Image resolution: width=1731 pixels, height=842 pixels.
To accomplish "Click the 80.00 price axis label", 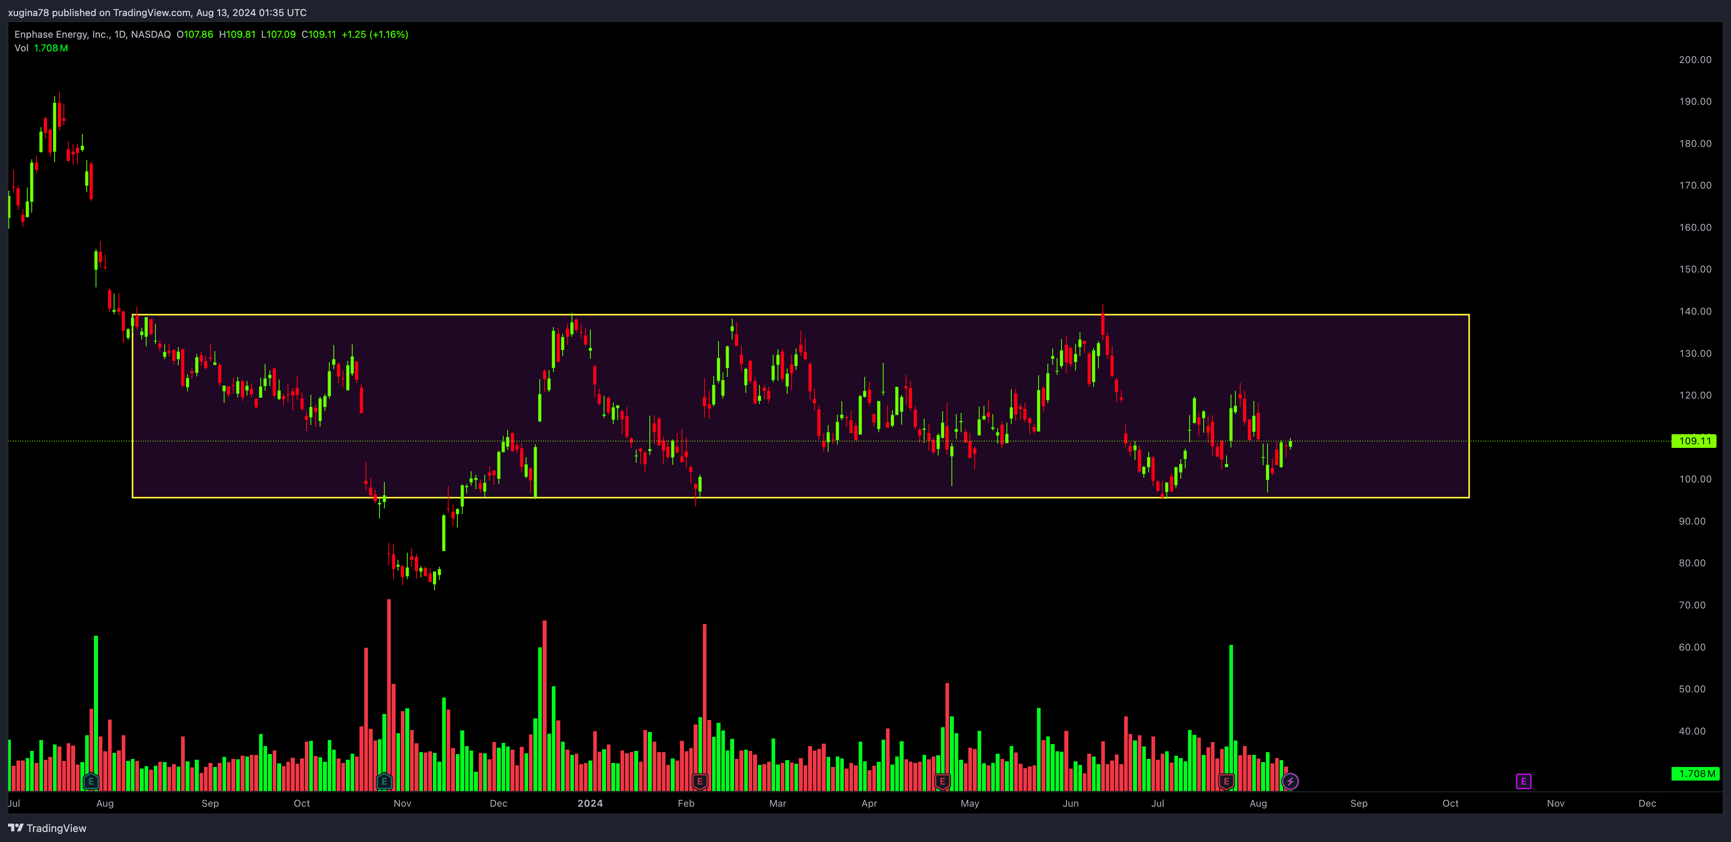I will click(x=1692, y=563).
